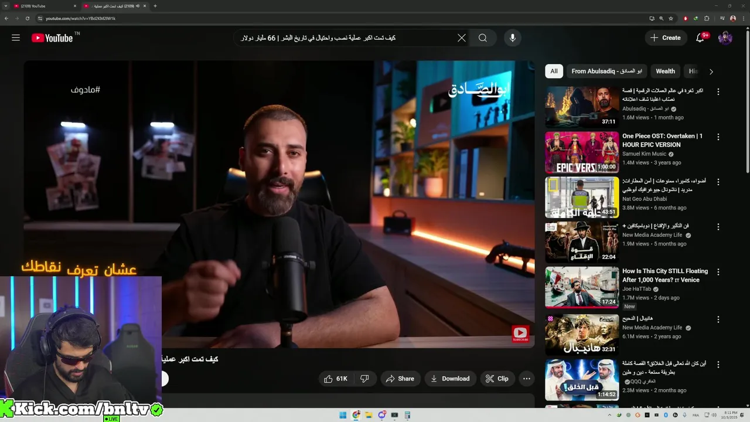Go to YouTube home via logo

52,38
